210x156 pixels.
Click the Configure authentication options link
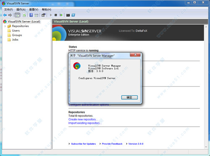pyautogui.click(x=89, y=105)
